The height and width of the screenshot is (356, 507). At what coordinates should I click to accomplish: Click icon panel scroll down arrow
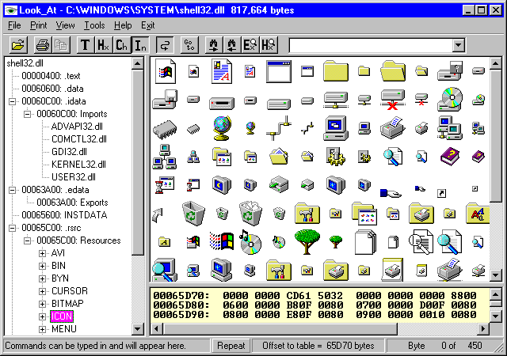[x=496, y=275]
